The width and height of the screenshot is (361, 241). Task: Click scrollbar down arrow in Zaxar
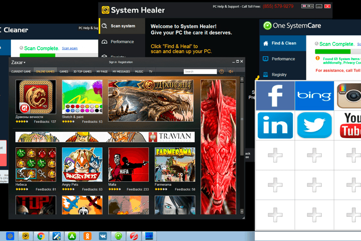(x=242, y=211)
